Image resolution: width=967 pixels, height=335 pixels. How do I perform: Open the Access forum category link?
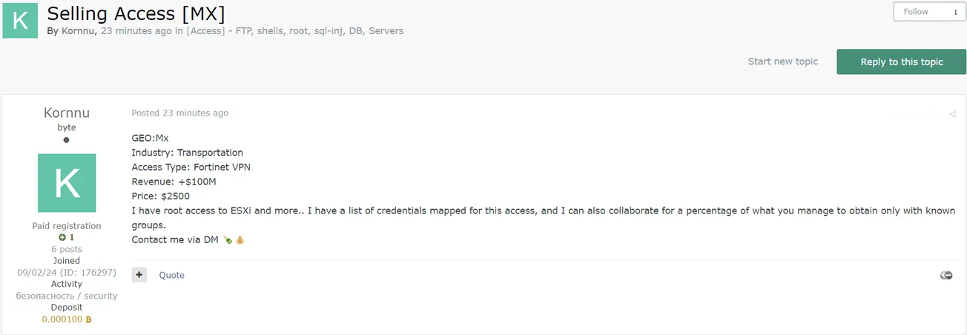click(294, 31)
